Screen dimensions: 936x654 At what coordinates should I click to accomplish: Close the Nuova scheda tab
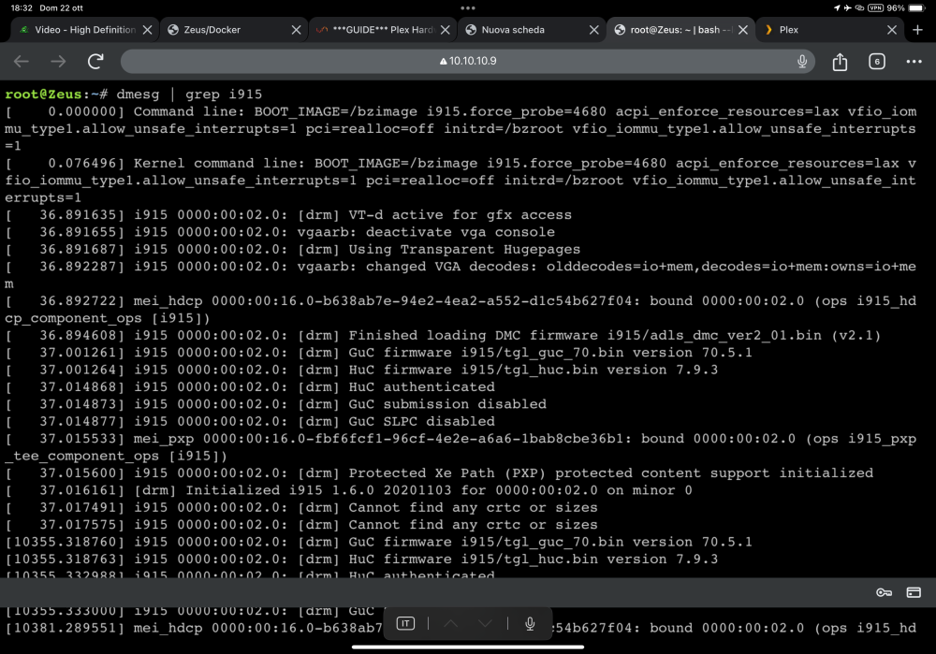pyautogui.click(x=594, y=30)
